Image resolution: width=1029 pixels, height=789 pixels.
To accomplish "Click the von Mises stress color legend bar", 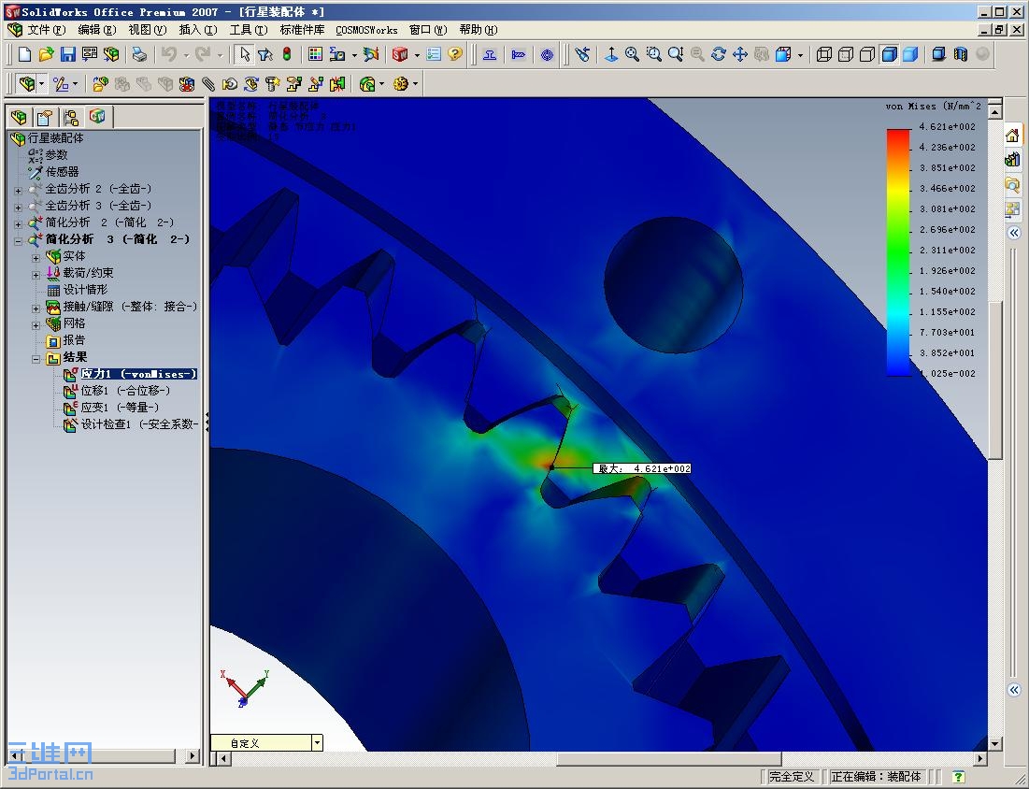I will [x=898, y=252].
